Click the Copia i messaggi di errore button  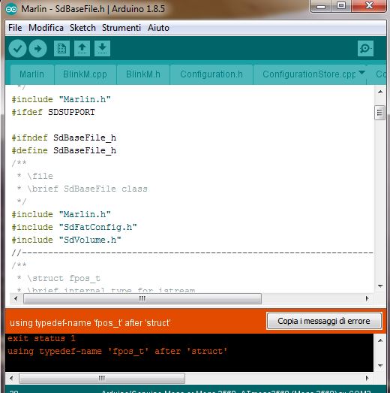[x=324, y=321]
